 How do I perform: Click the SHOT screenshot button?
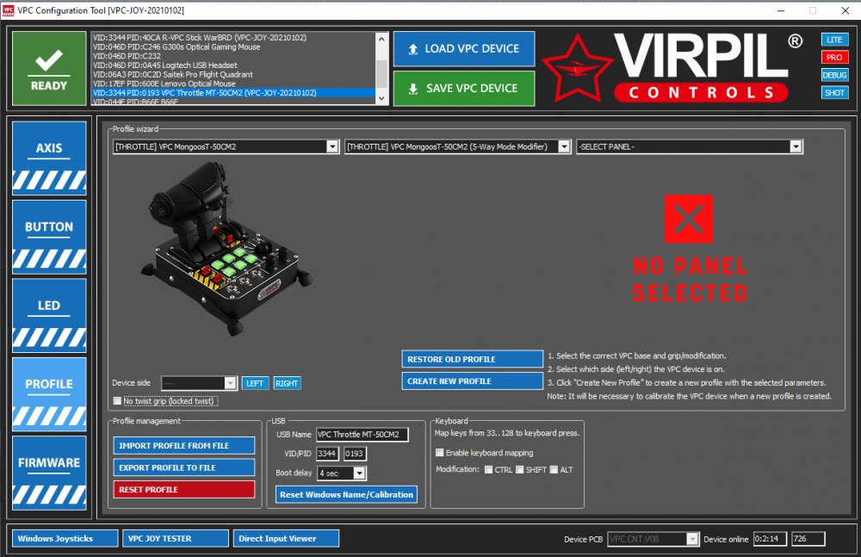[x=834, y=93]
